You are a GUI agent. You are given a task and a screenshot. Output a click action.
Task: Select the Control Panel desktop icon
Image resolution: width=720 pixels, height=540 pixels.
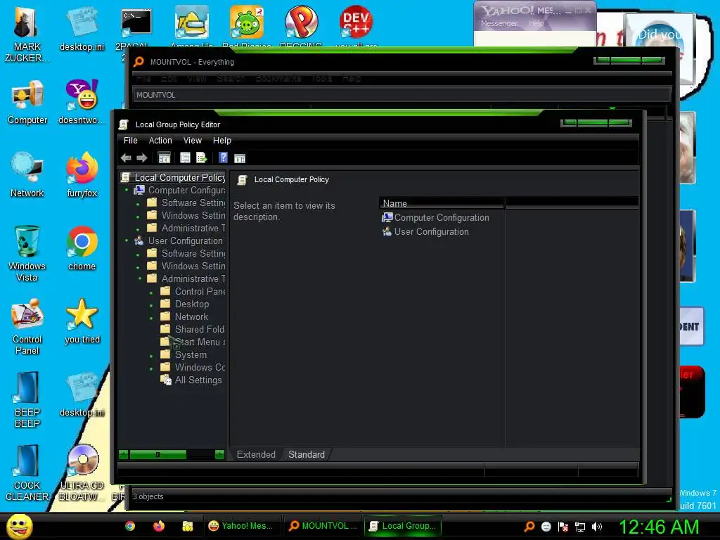(27, 326)
